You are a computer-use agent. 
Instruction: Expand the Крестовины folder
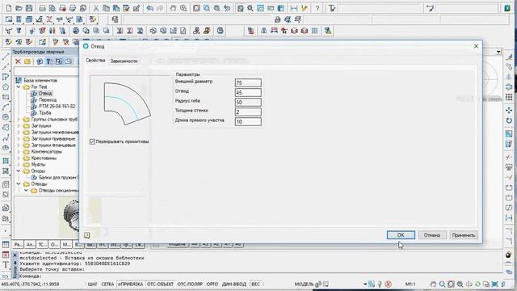[x=19, y=158]
